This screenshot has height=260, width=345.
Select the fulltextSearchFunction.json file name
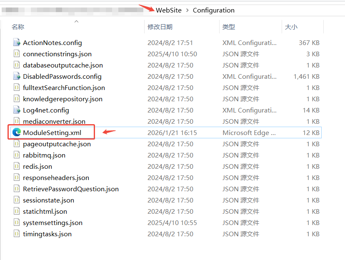(64, 87)
